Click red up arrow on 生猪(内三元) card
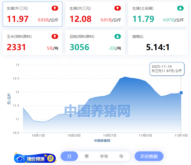 [x=118, y=8]
